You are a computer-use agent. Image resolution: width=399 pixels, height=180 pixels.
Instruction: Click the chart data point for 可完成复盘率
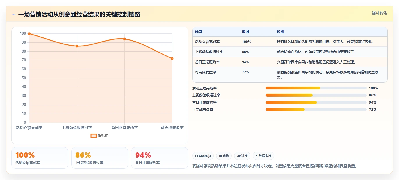click(172, 59)
